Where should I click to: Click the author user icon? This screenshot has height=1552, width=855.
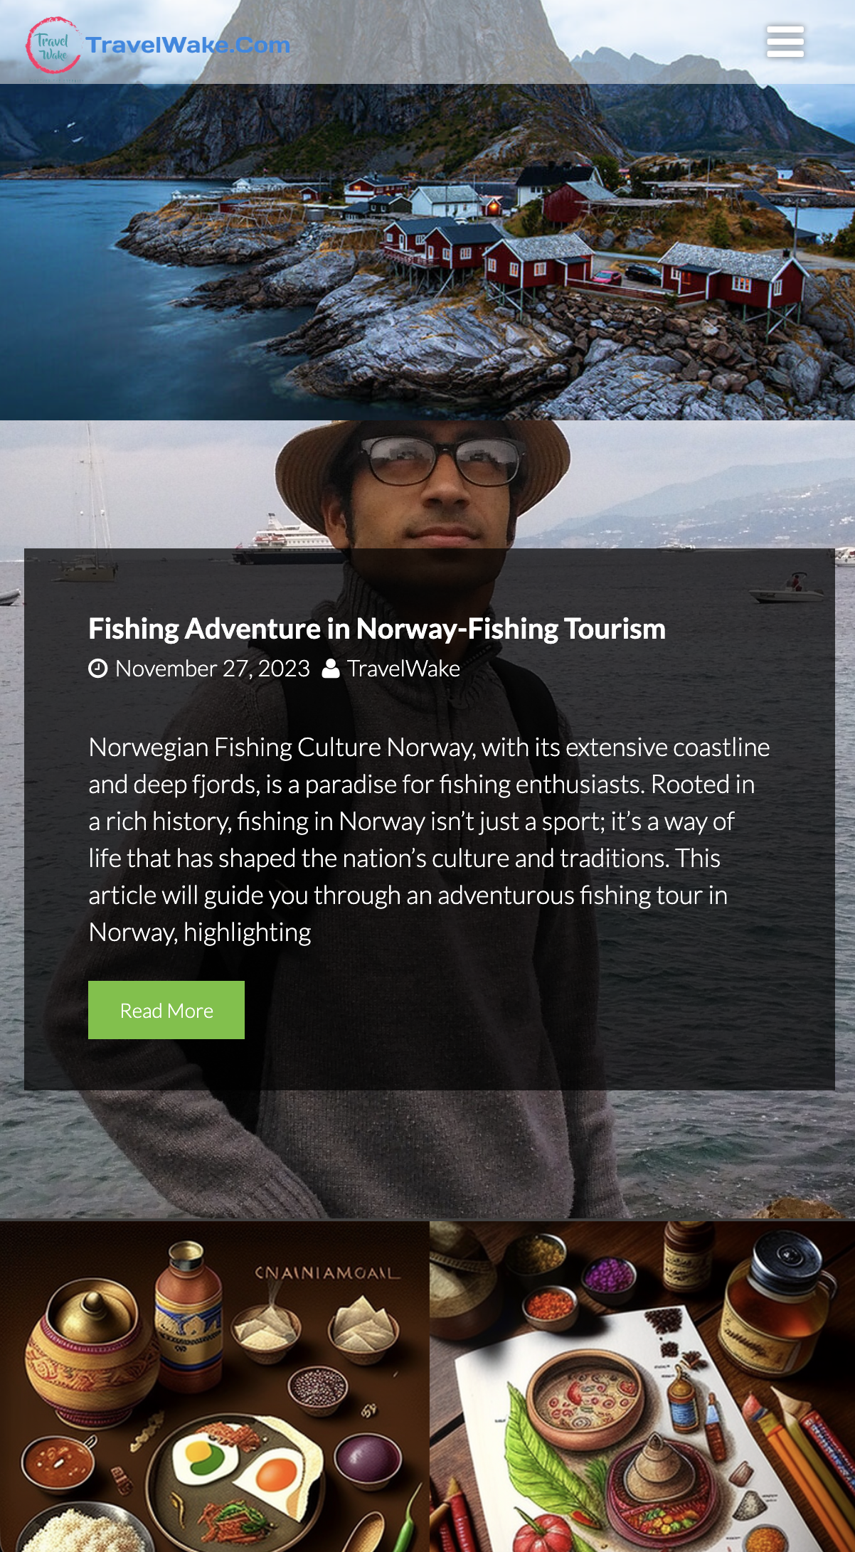pyautogui.click(x=331, y=669)
